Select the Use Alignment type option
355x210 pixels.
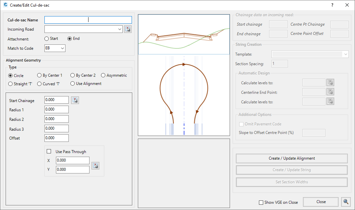pyautogui.click(x=73, y=84)
